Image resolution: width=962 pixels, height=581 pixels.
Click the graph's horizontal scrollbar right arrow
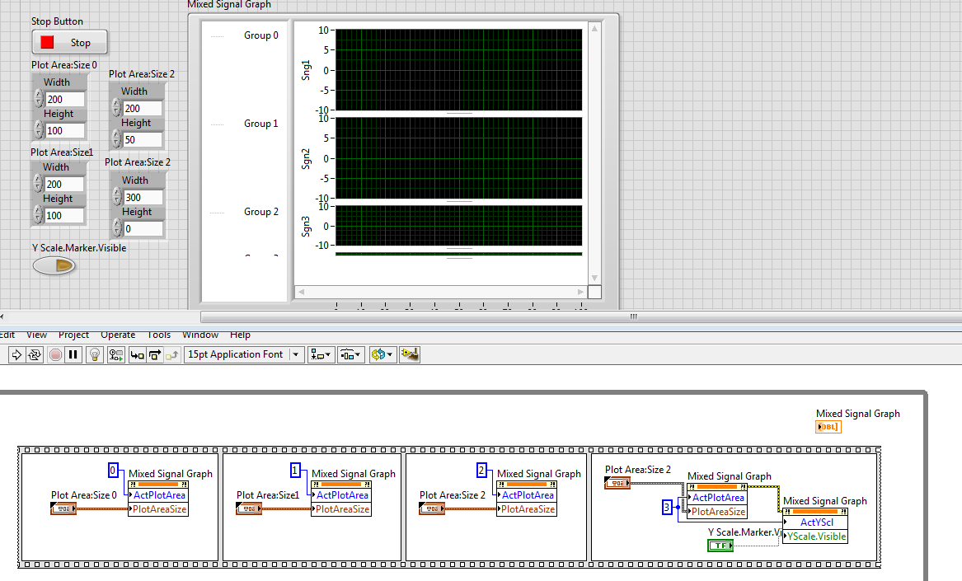click(x=581, y=292)
